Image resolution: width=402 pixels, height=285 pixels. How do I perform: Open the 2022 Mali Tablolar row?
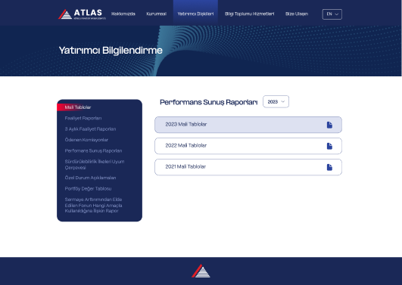248,146
